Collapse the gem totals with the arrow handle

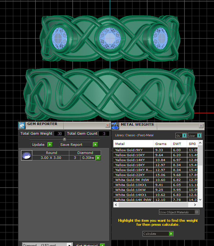click(x=65, y=139)
